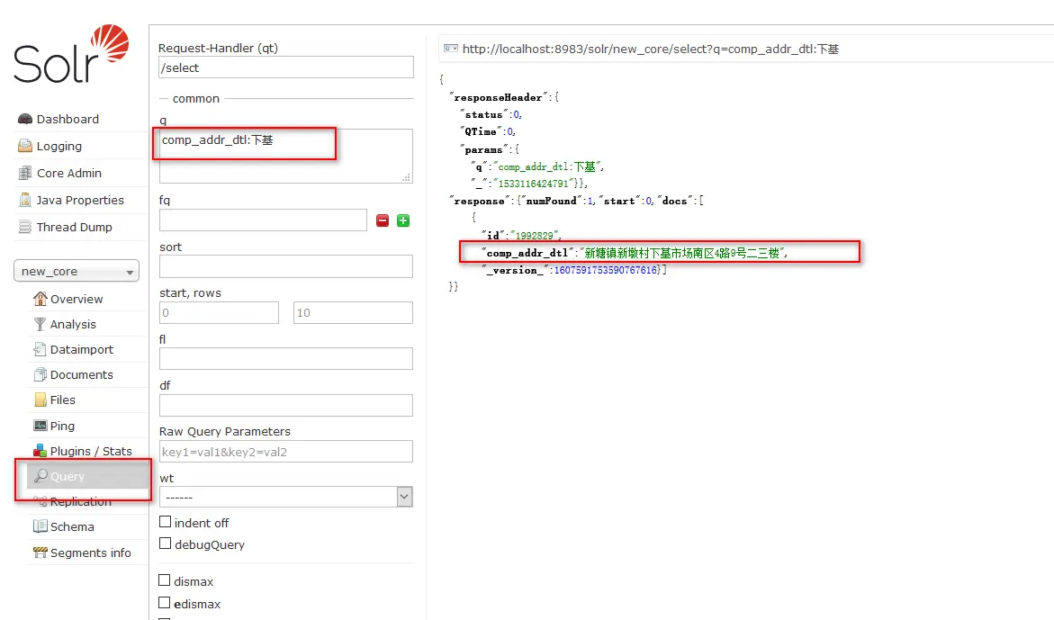Enable the debugQuery checkbox
1054x620 pixels.
165,544
